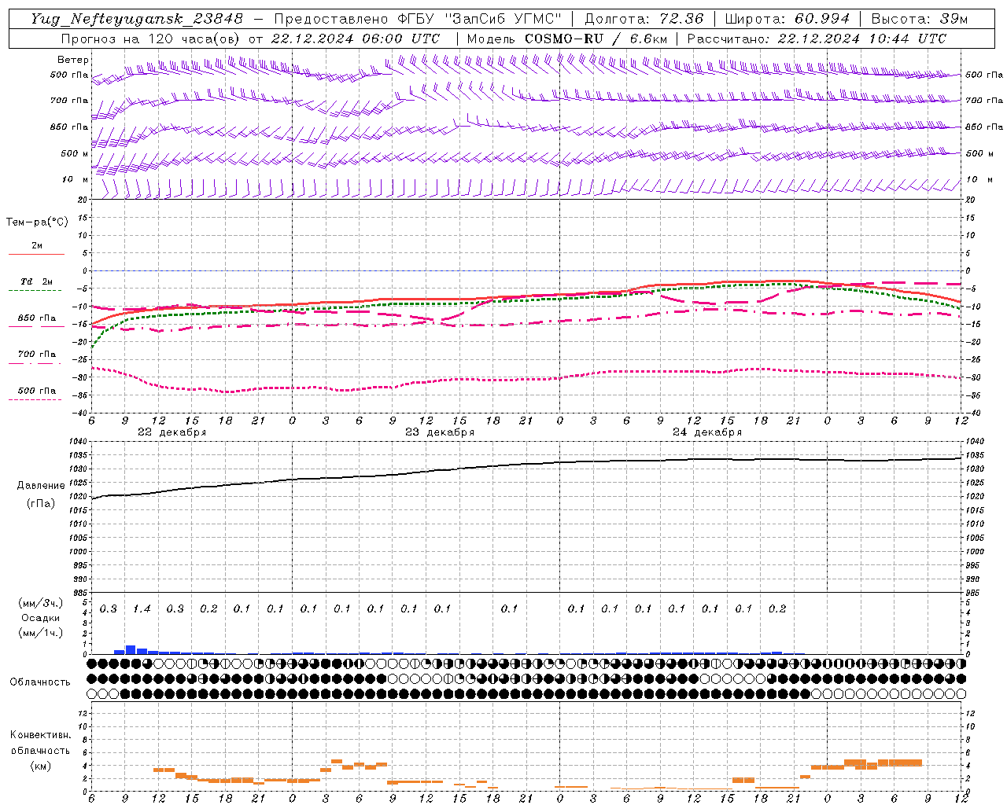
Task: Click the 'Высота: 39м' header value
Action: click(920, 19)
